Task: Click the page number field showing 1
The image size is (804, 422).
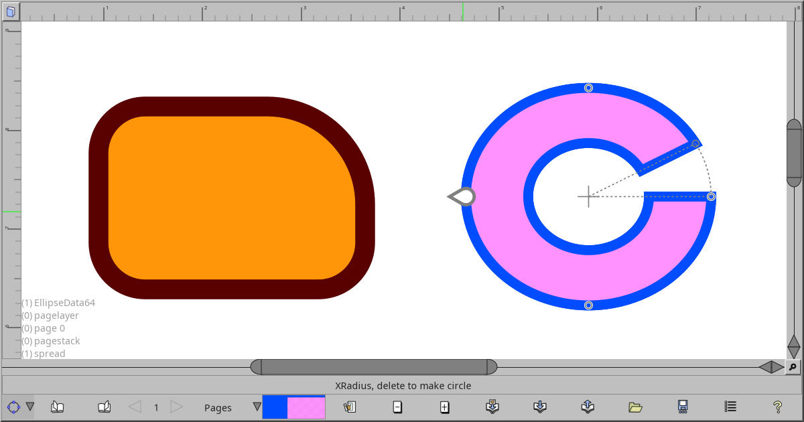Action: coord(155,407)
